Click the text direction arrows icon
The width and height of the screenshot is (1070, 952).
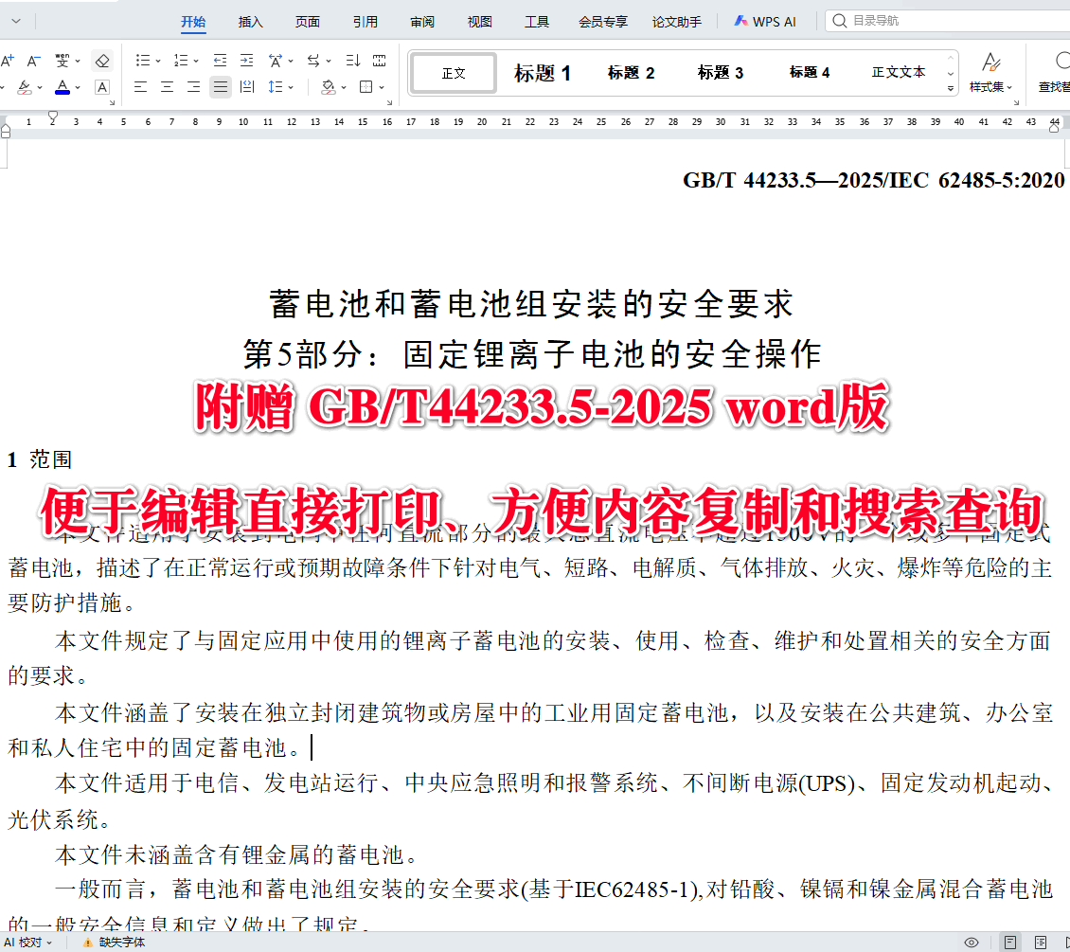tap(313, 61)
